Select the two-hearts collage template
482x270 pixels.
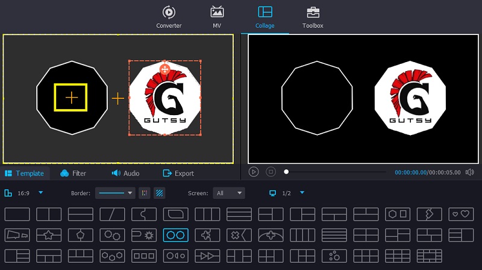460,214
